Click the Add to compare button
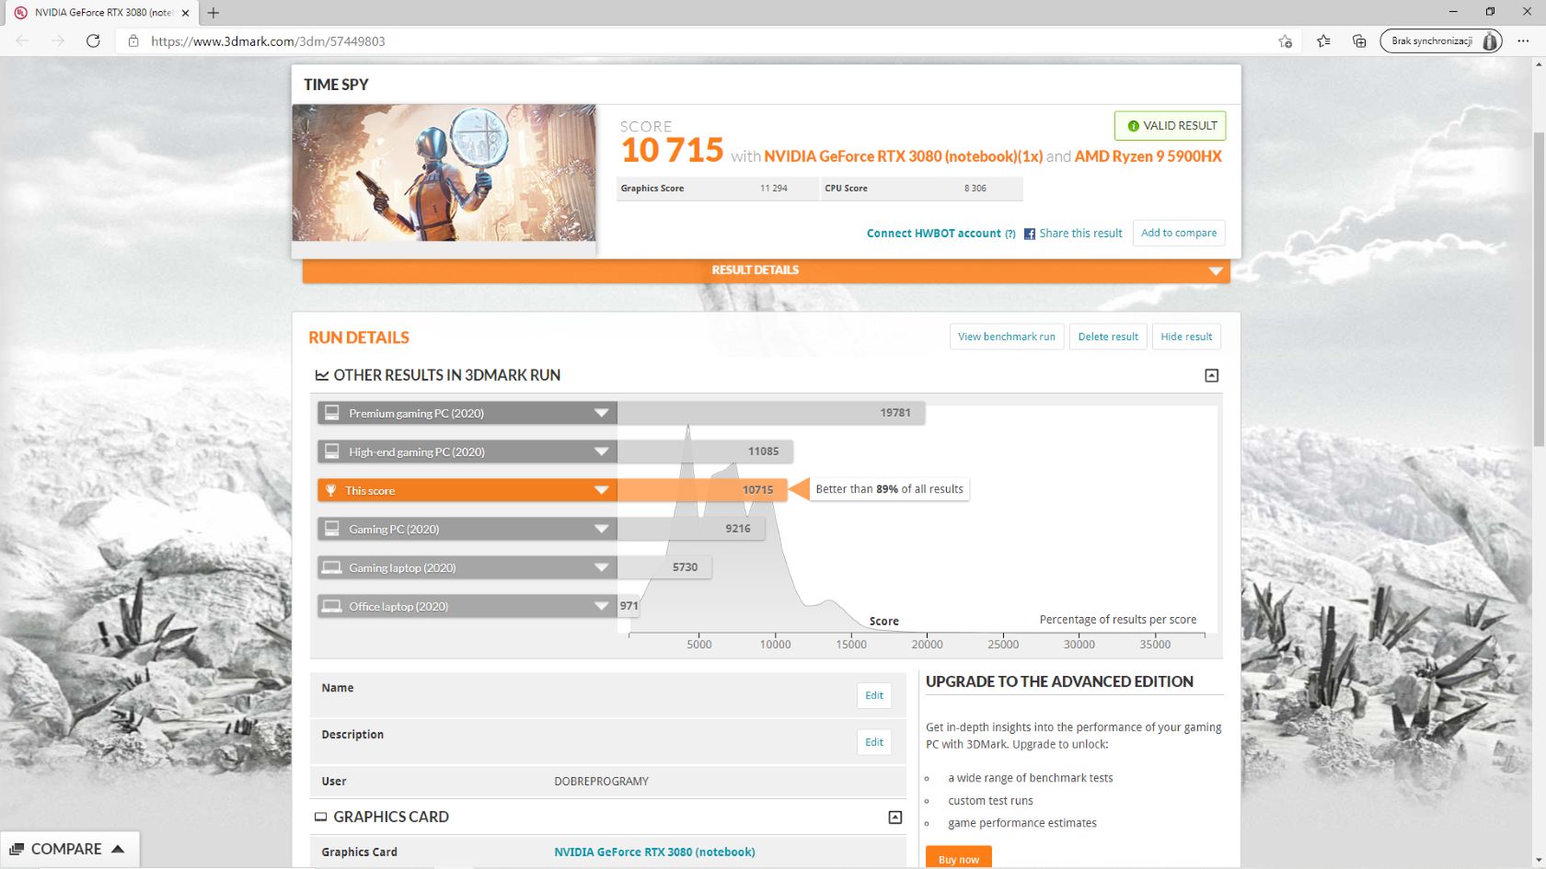 [1179, 233]
